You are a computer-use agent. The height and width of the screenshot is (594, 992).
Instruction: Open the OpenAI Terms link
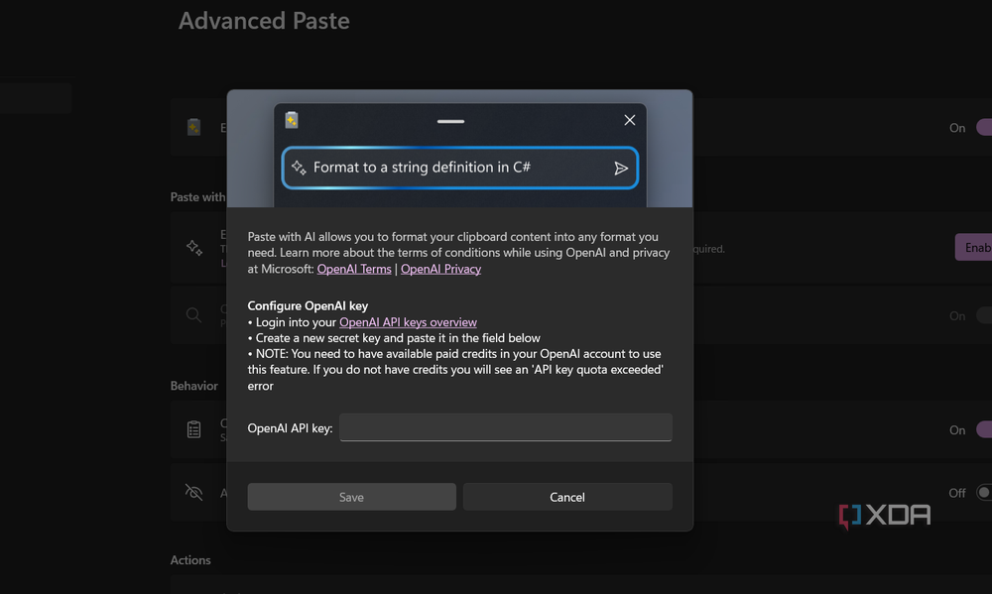pyautogui.click(x=354, y=269)
